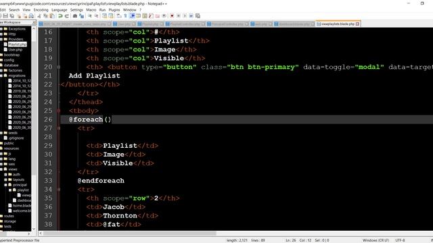Click the Zoom In toolbar icon
The width and height of the screenshot is (433, 243).
89,16
